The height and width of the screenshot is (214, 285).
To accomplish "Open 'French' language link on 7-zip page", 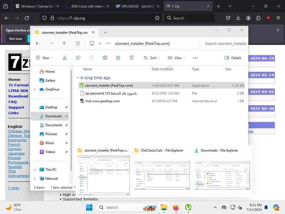I will (14, 145).
